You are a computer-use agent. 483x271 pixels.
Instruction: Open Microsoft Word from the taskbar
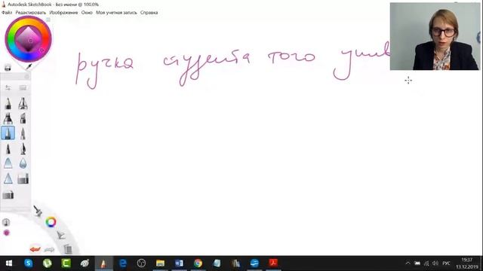tap(179, 263)
